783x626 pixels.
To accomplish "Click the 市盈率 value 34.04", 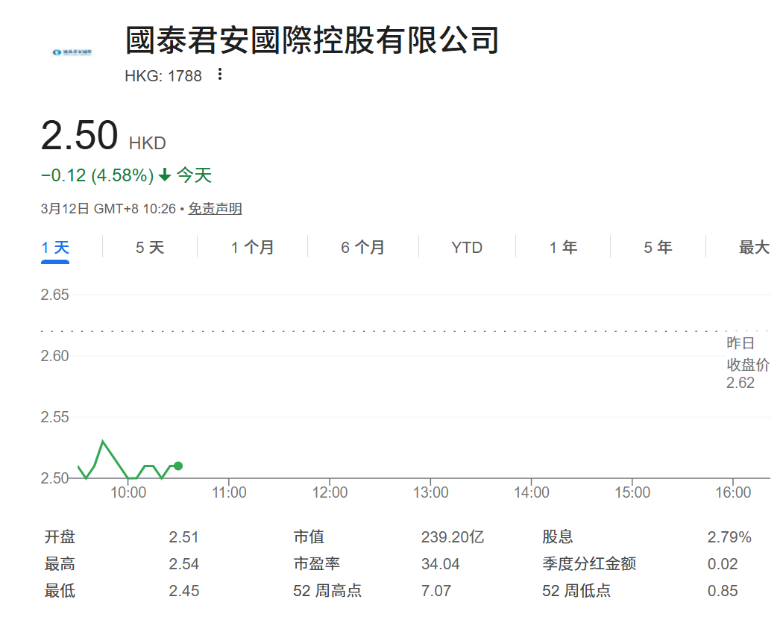I will pyautogui.click(x=441, y=564).
